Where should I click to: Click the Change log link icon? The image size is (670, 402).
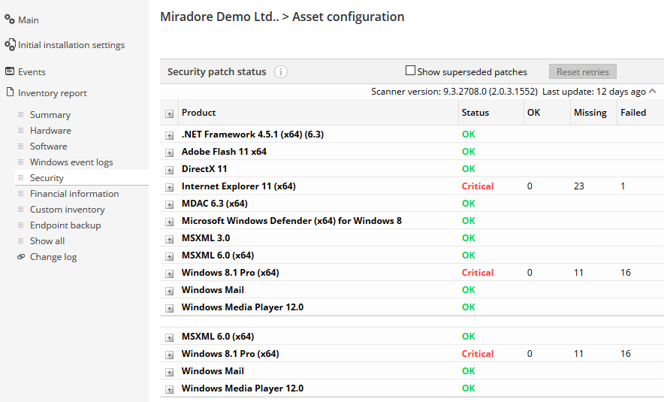(x=20, y=256)
